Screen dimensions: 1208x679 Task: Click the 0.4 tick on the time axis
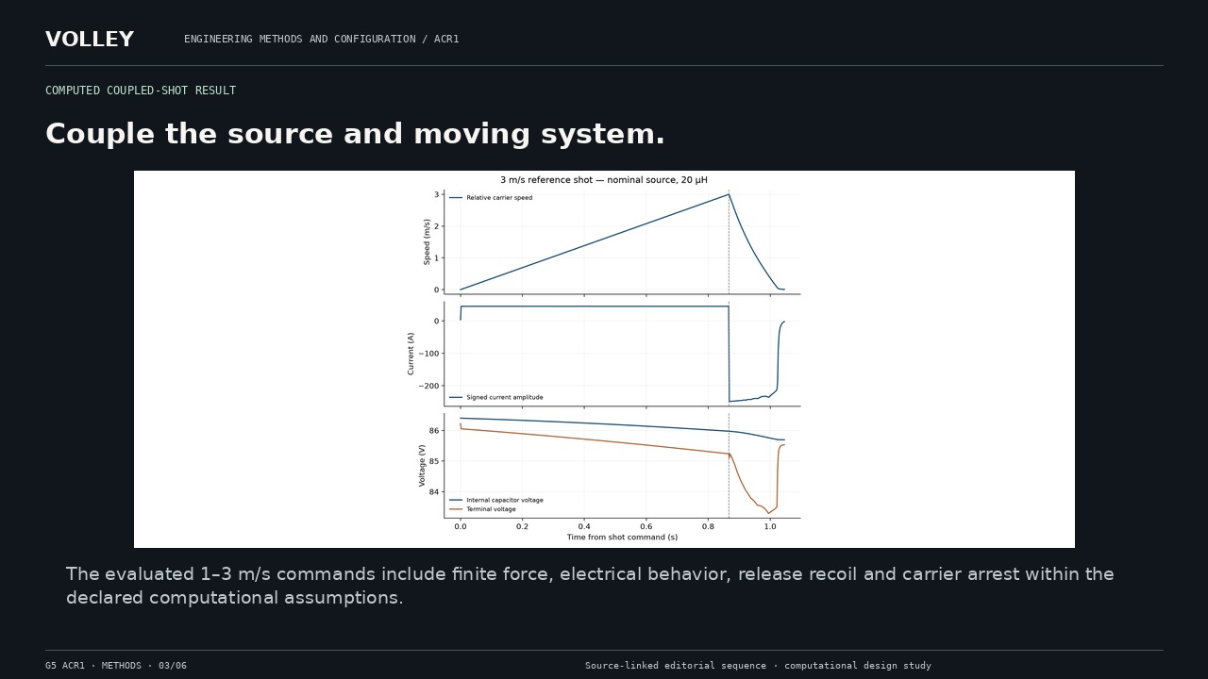click(x=584, y=526)
